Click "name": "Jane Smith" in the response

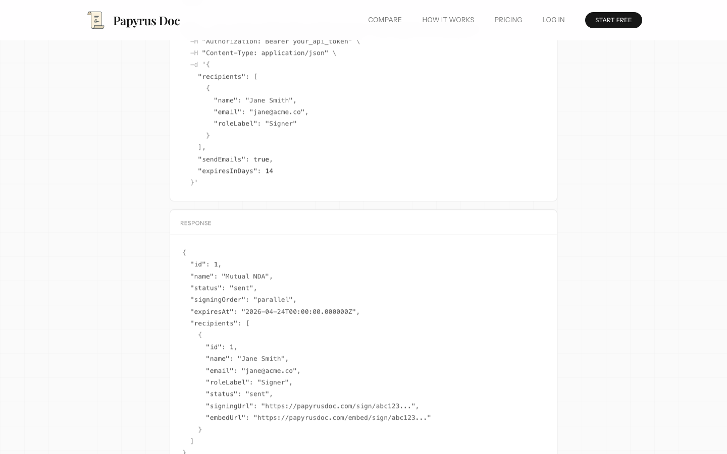pos(247,359)
